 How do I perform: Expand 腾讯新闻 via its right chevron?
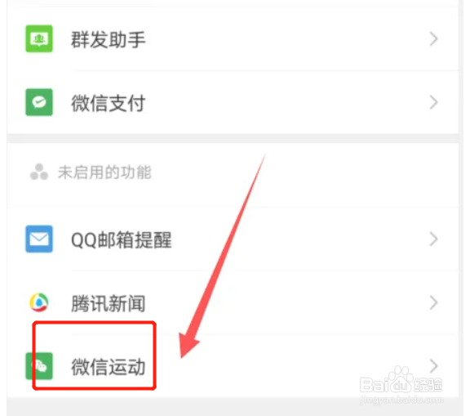point(434,302)
